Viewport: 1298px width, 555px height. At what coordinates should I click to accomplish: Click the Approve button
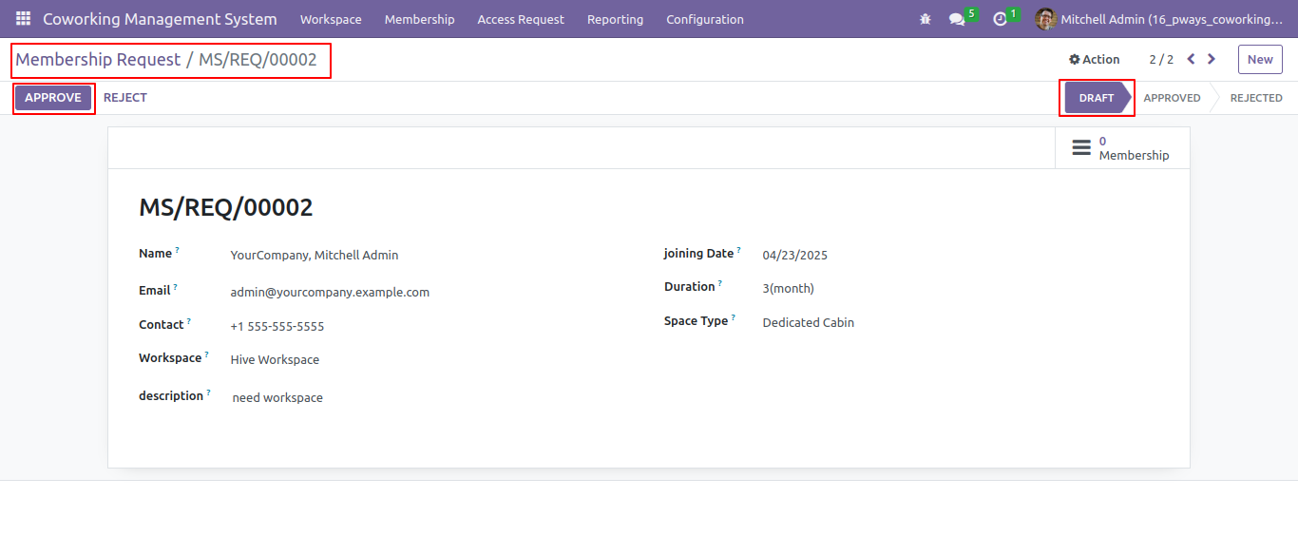[53, 98]
